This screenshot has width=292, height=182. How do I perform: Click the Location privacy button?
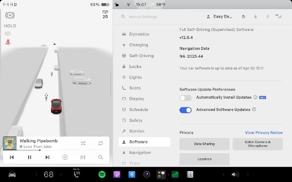(204, 159)
